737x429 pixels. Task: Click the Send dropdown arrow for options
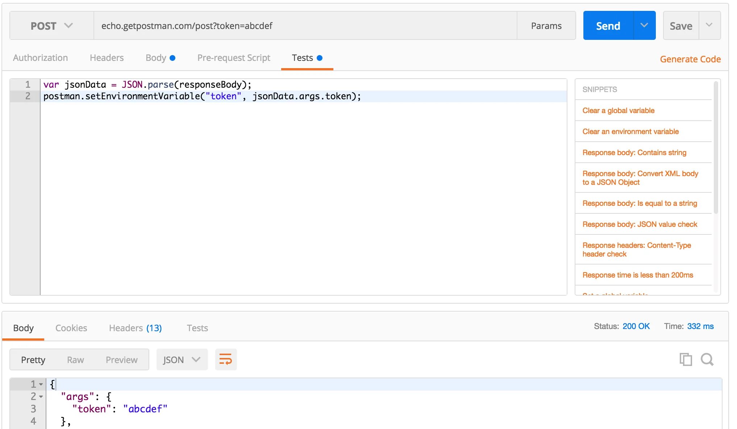(645, 25)
